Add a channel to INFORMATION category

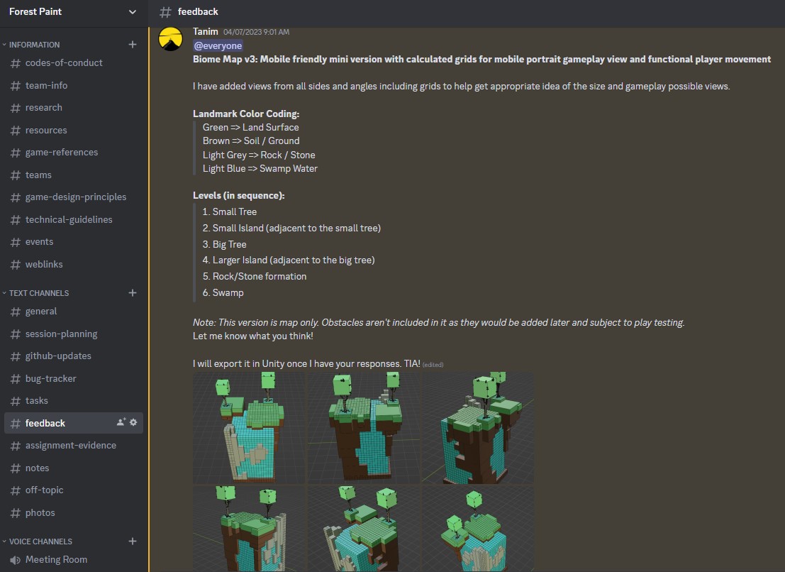[132, 45]
